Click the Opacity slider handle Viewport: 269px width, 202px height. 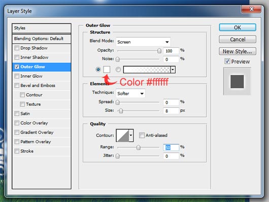[x=159, y=51]
